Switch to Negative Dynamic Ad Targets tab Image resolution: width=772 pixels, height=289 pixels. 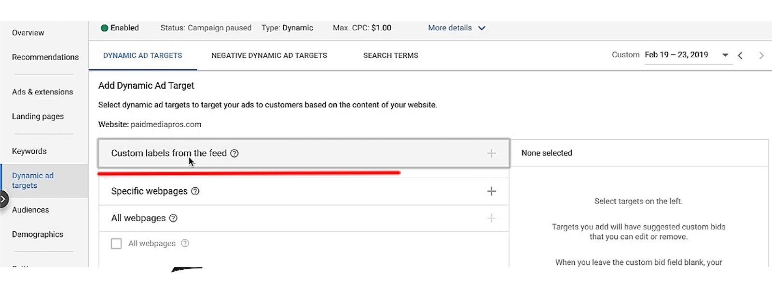click(x=269, y=56)
